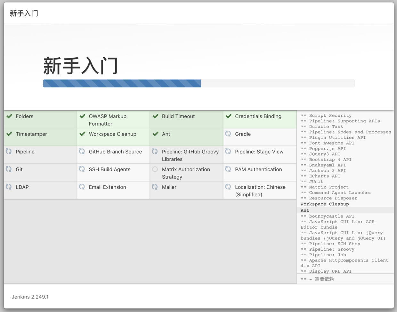The height and width of the screenshot is (312, 397).
Task: Click the sync icon for Pipeline: Stage View
Action: coord(228,151)
